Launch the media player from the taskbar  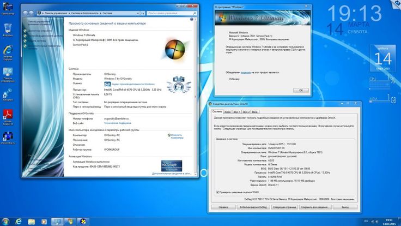44,222
